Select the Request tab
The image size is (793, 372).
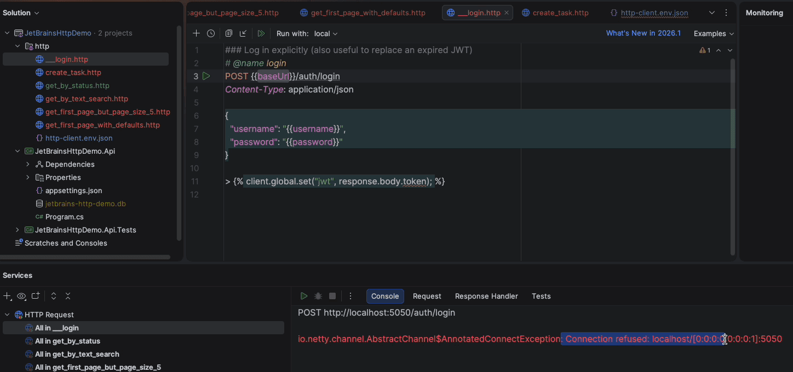pos(427,296)
